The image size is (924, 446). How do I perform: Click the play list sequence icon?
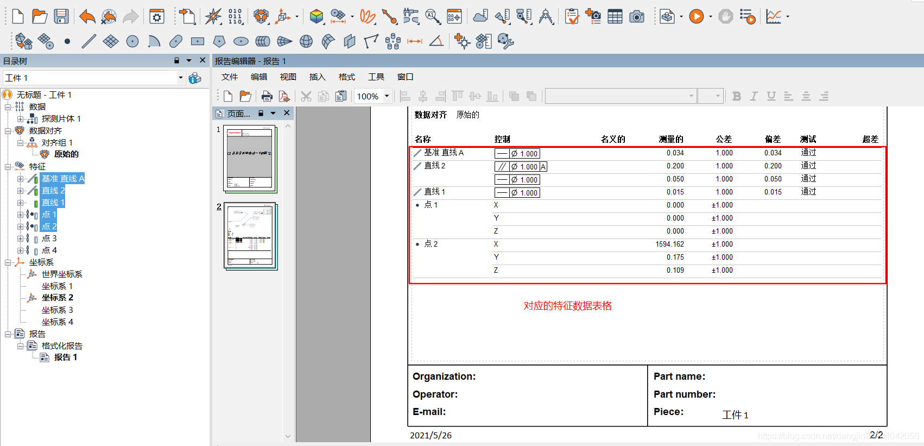748,17
